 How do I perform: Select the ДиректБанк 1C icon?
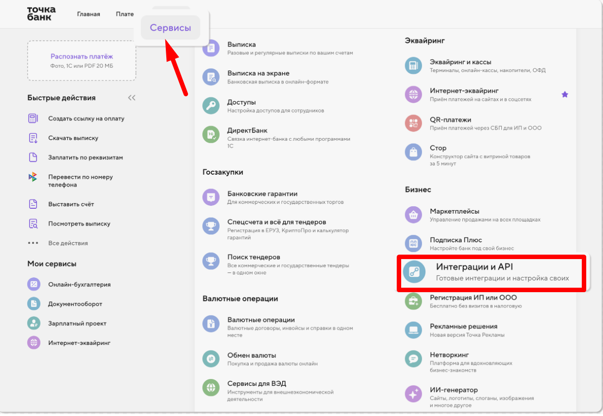click(x=211, y=135)
